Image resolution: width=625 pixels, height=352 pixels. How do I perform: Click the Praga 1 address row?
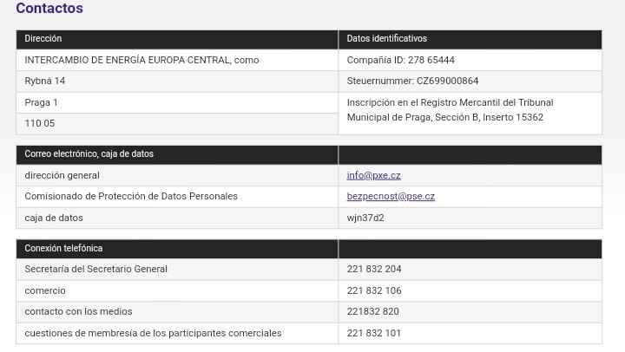point(177,102)
